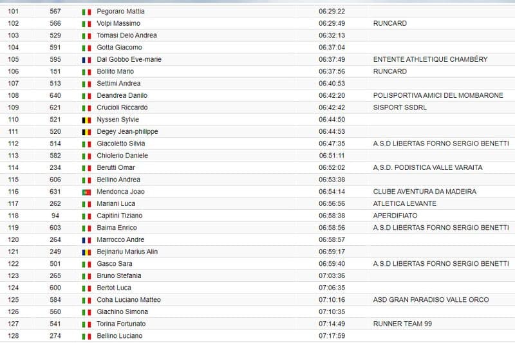
Task: Click the Portuguese flag beside Mendonca Joao
Action: coord(86,192)
